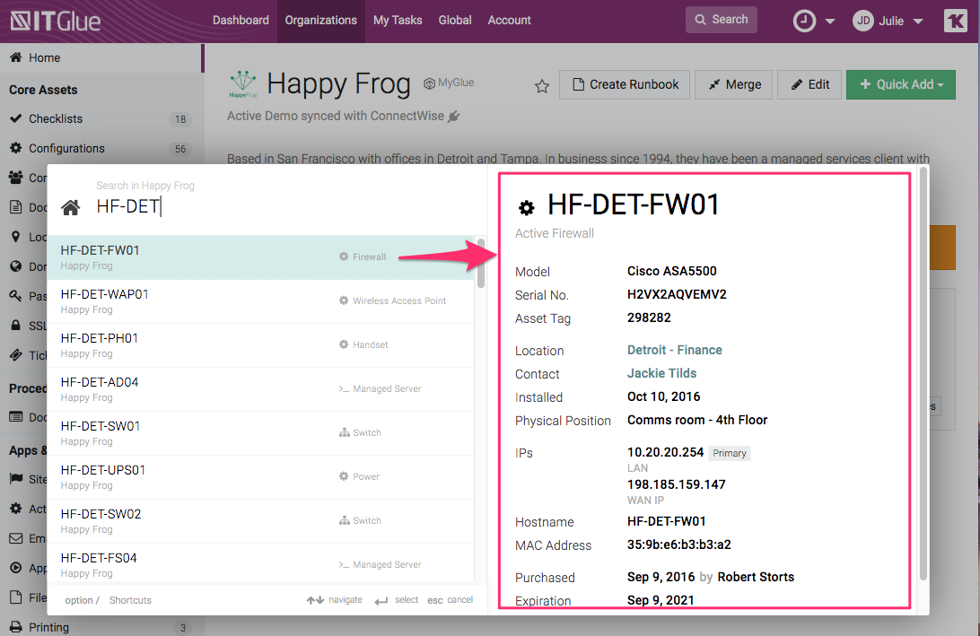Click the gear icon beside HF-DET-FW01 title
This screenshot has width=980, height=636.
click(x=527, y=208)
